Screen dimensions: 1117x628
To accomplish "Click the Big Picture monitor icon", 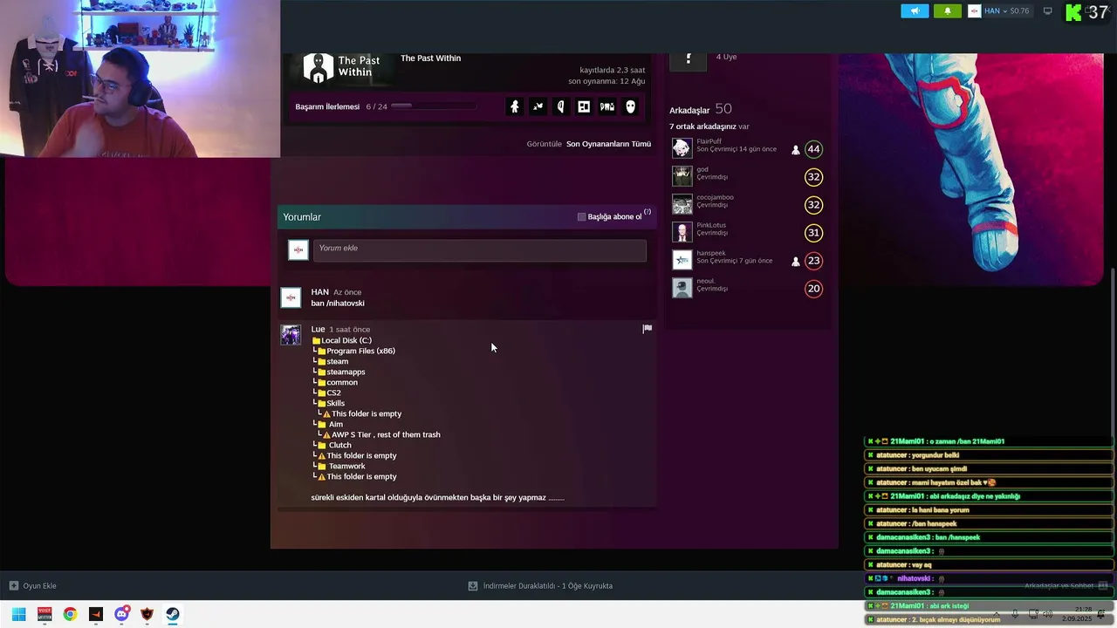I will point(1048,11).
